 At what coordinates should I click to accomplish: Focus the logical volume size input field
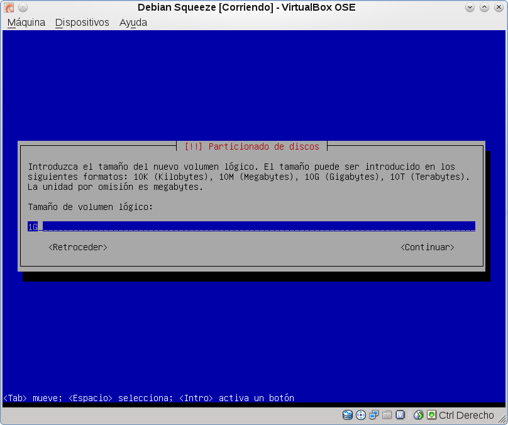(251, 226)
